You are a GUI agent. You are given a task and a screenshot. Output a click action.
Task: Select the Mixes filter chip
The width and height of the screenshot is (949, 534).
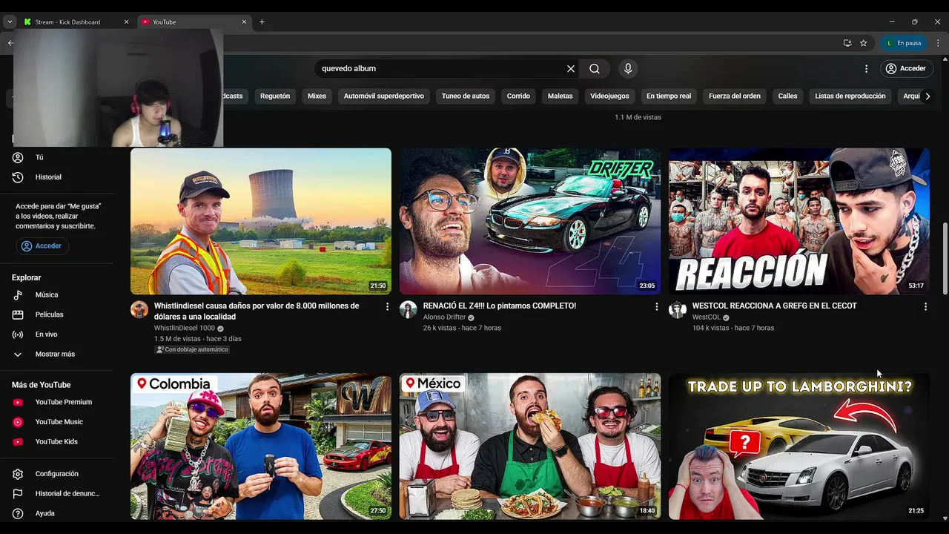(x=317, y=96)
